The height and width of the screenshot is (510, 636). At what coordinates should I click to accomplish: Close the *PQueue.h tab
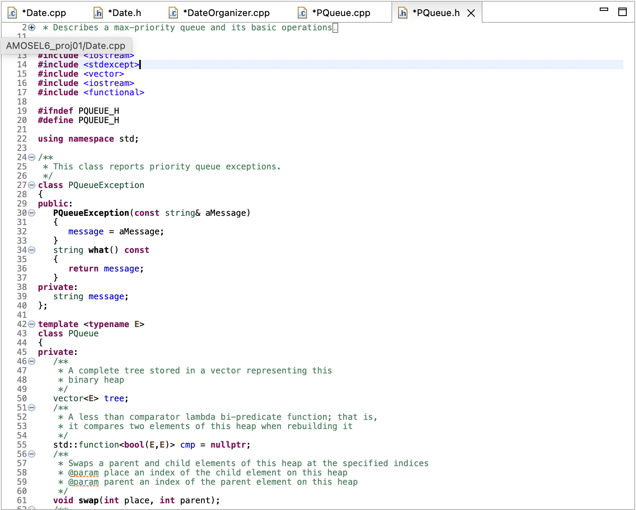tap(472, 13)
